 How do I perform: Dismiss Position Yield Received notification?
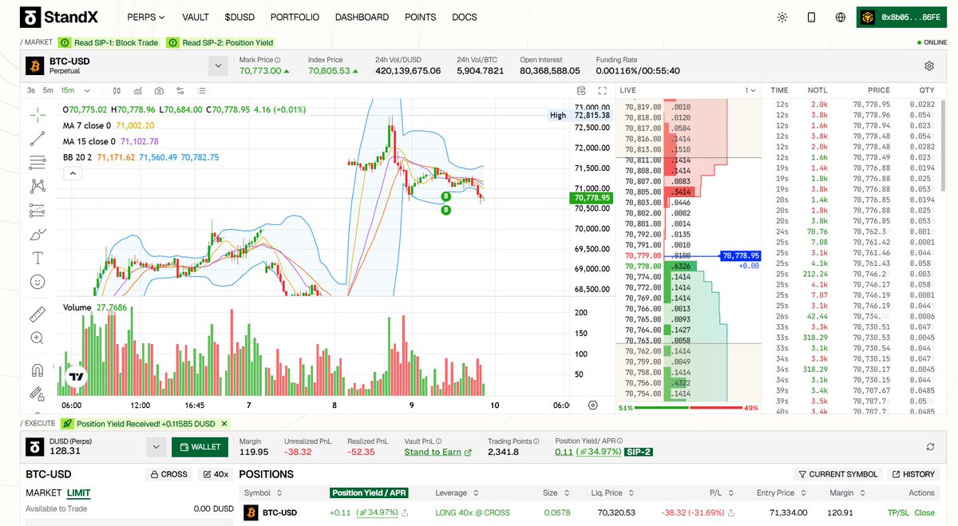point(224,424)
